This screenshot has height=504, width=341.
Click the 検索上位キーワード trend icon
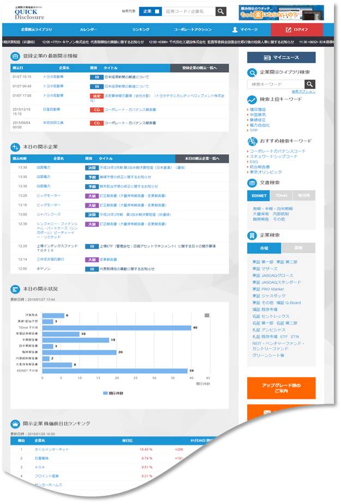coord(252,100)
